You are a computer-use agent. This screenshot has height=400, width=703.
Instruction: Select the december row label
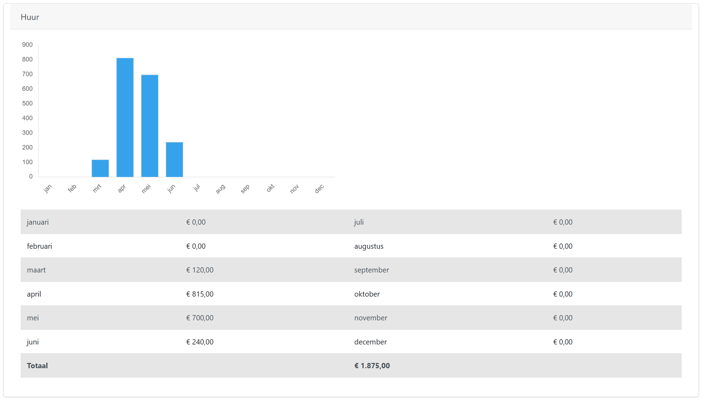(x=370, y=342)
